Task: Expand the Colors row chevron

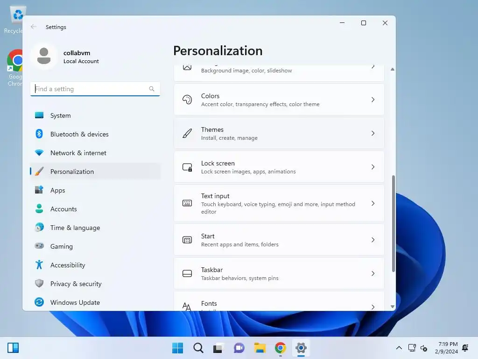Action: point(373,100)
